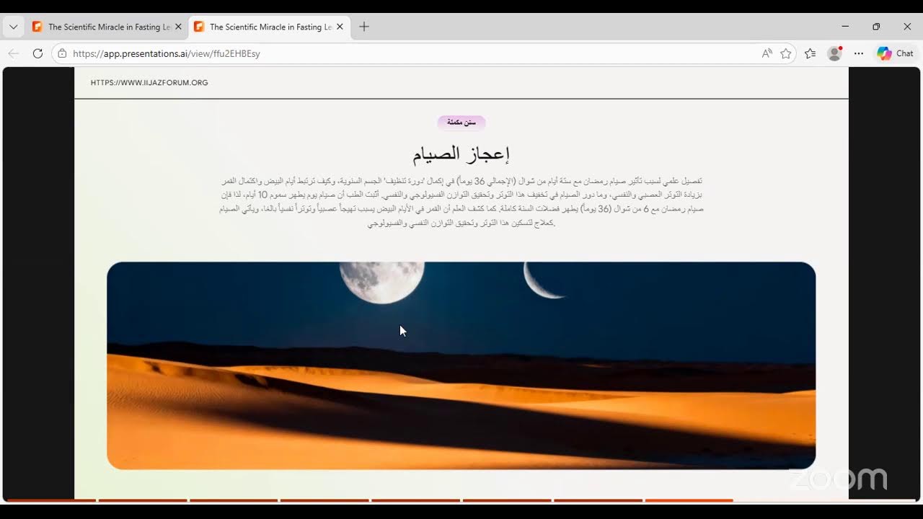Viewport: 923px width, 519px height.
Task: Refresh the current page
Action: [x=37, y=53]
